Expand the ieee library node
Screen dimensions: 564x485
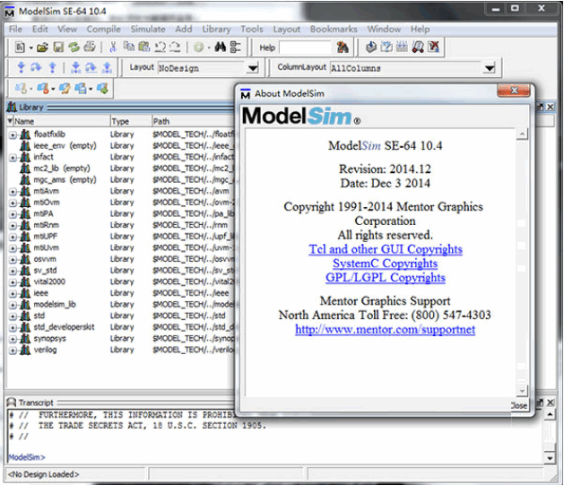pyautogui.click(x=13, y=294)
